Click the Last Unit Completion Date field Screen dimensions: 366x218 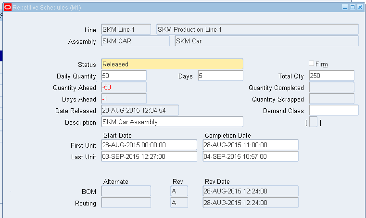(251, 156)
